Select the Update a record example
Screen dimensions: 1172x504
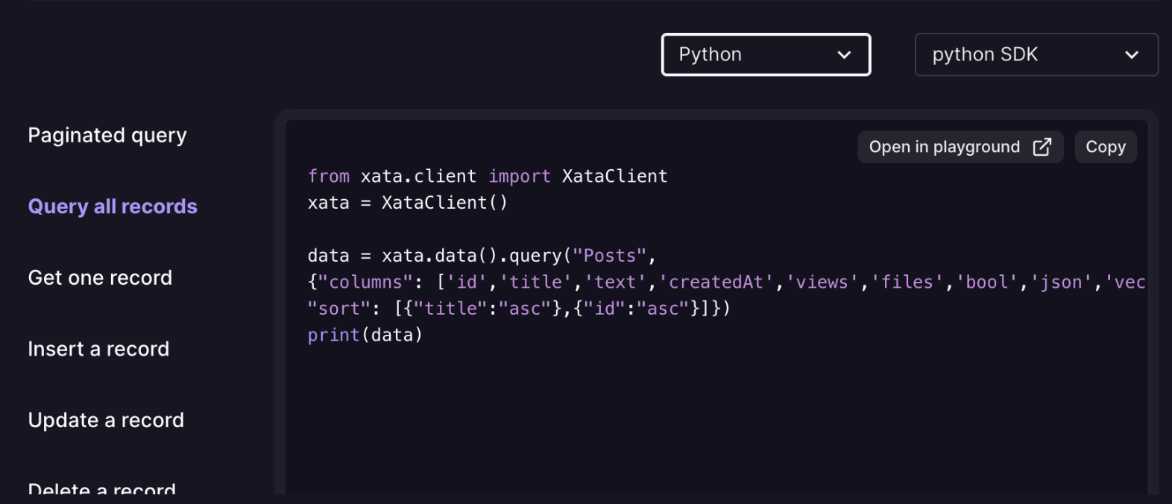(106, 420)
